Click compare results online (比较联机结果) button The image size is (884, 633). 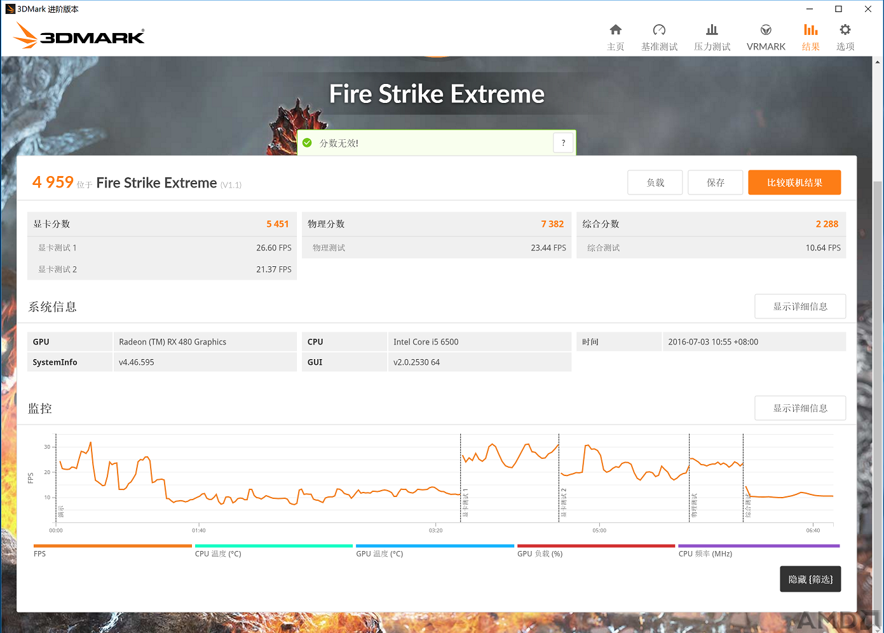(x=794, y=182)
